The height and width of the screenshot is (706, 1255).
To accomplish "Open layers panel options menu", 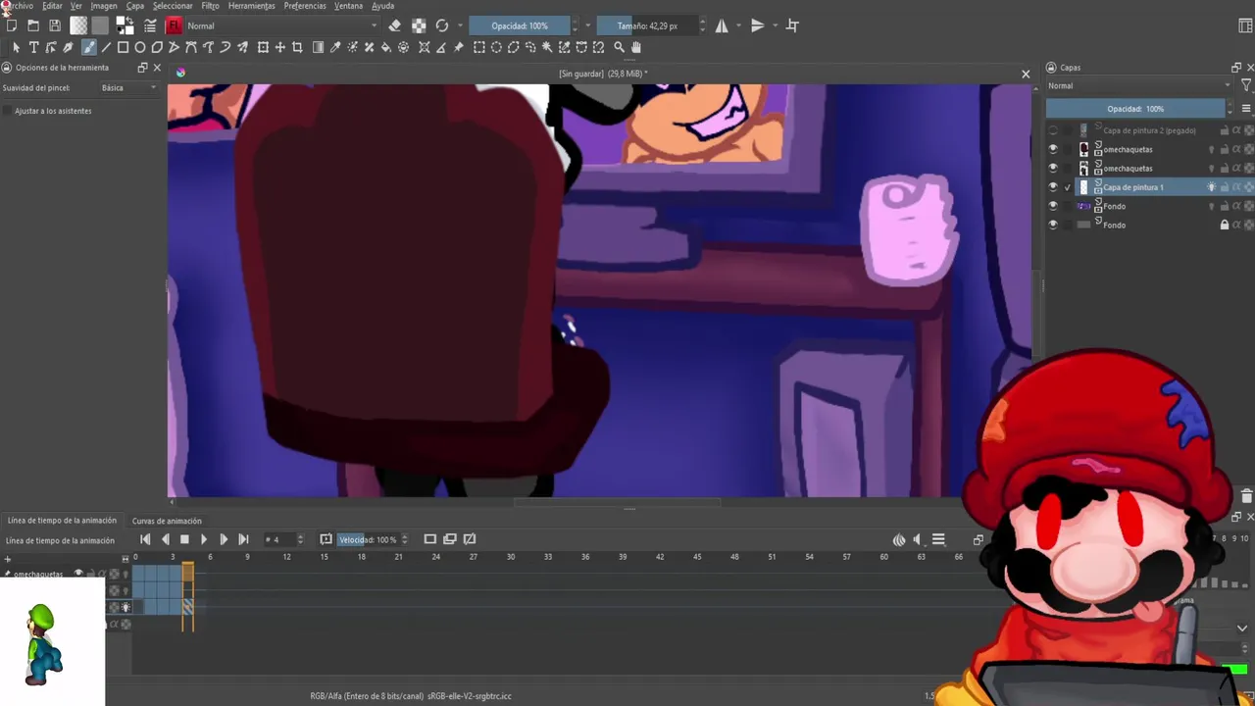I will [x=1246, y=109].
